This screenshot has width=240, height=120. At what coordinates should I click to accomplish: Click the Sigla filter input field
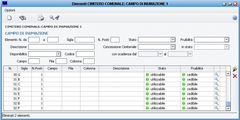(85, 40)
